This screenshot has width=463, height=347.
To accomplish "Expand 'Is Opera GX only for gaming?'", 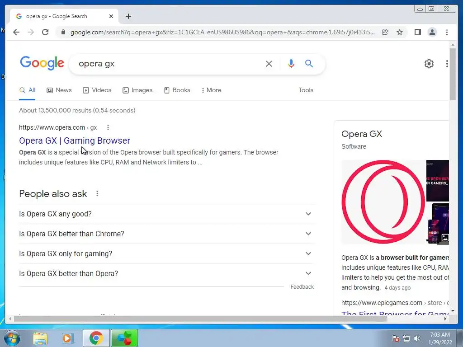I will 166,254.
